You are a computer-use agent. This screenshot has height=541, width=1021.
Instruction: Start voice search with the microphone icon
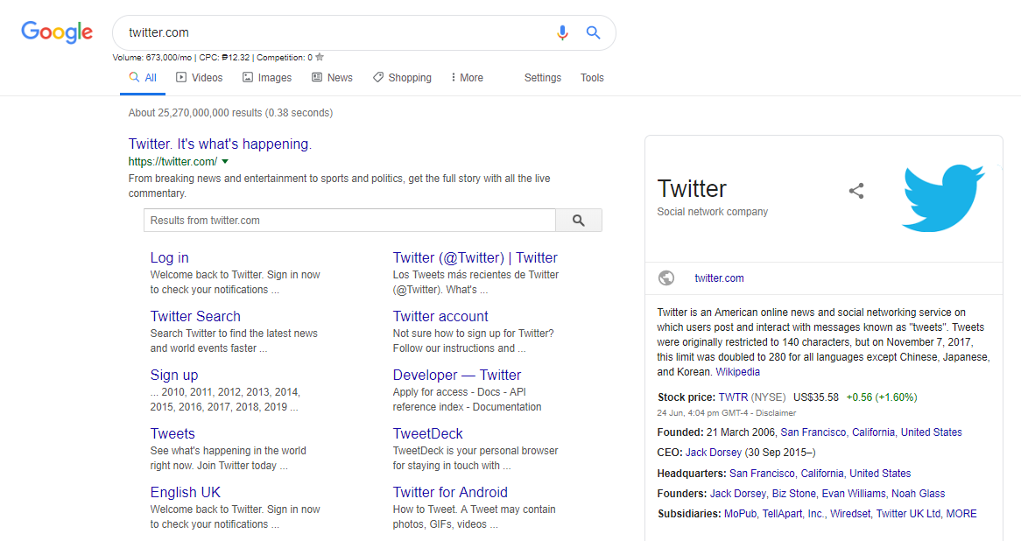[562, 32]
